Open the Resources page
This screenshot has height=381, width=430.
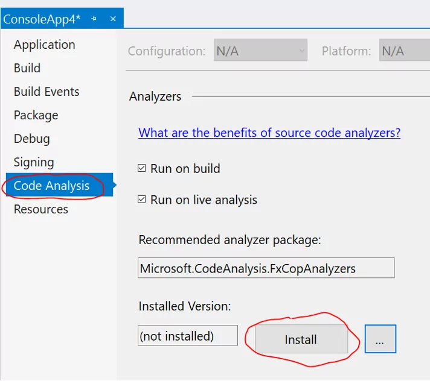coord(41,209)
